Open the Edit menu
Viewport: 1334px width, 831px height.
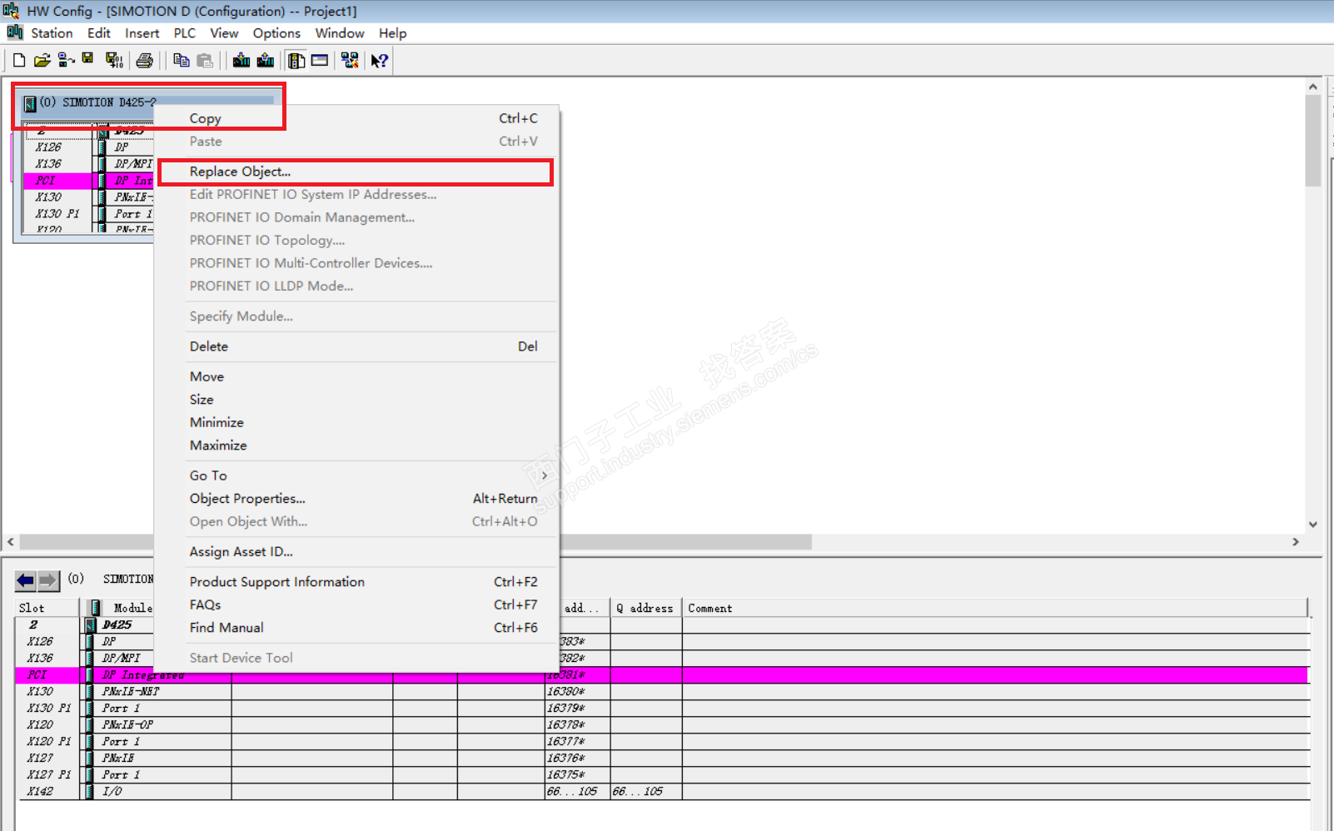99,33
